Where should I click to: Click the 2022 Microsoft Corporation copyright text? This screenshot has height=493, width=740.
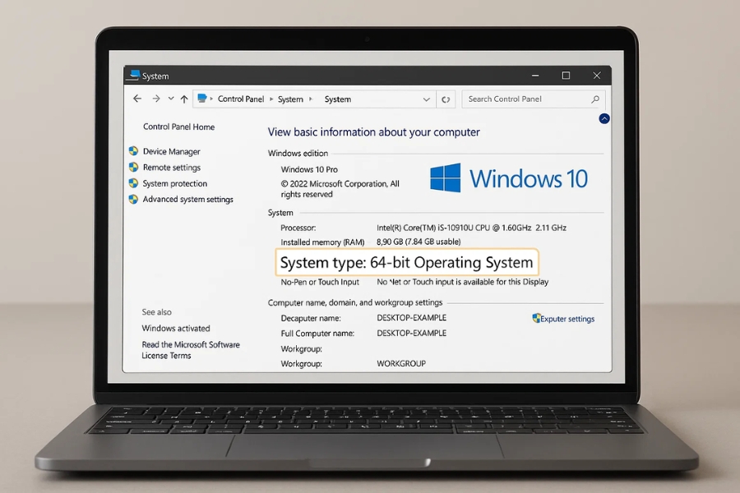(340, 189)
